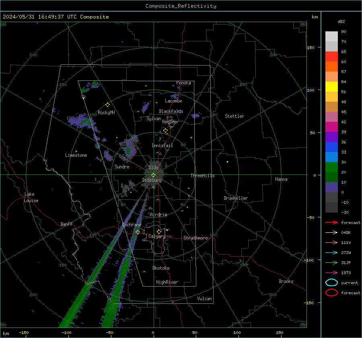
Task: Click the cyan current ellipse icon
Action: [331, 283]
